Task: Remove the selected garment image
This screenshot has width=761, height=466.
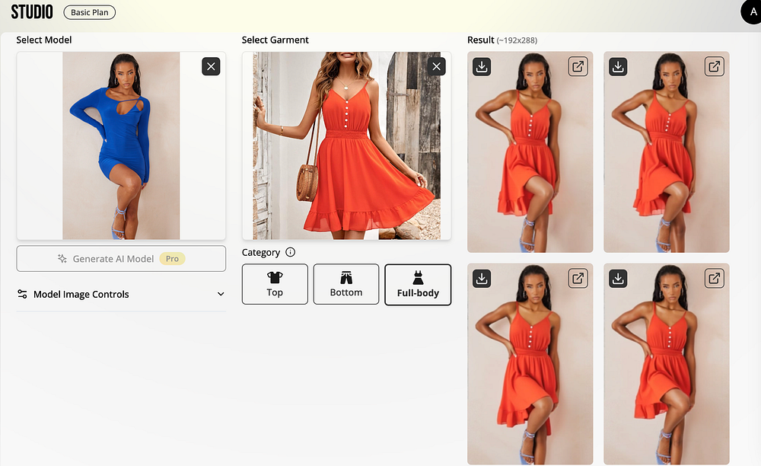Action: tap(436, 66)
